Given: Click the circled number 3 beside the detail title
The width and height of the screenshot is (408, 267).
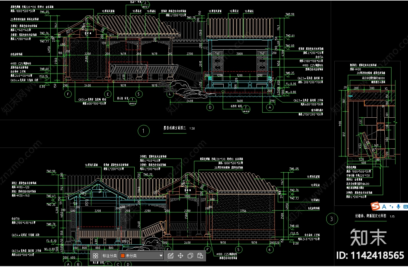Looking at the screenshot, I should point(331,219).
